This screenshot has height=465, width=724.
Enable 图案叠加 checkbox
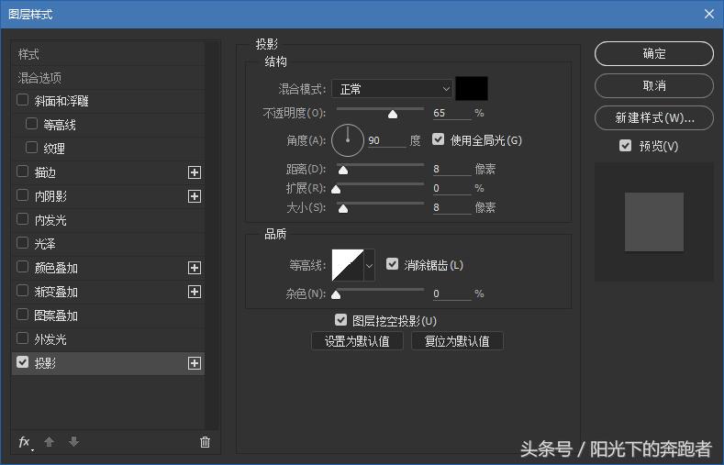click(x=22, y=315)
